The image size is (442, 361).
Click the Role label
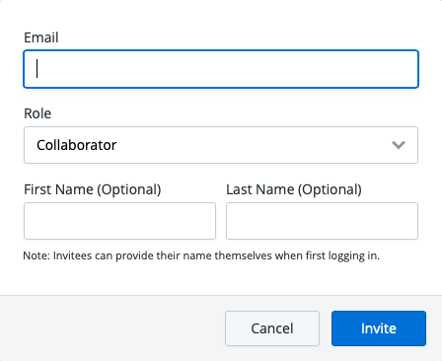(37, 113)
